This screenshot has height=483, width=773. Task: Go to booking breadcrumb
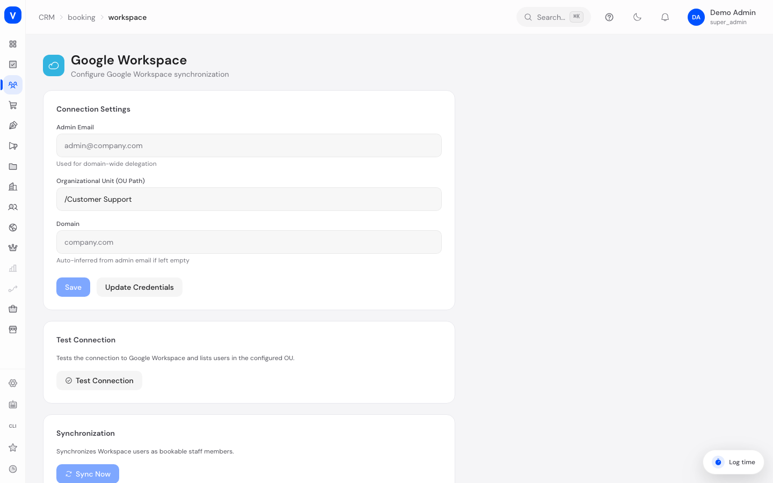point(82,17)
